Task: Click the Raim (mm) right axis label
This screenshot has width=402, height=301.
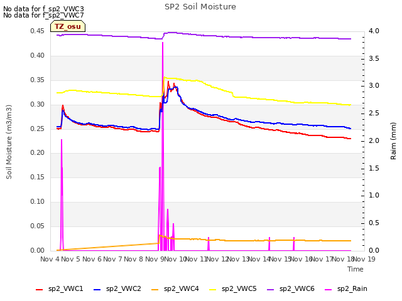Action: pos(393,141)
